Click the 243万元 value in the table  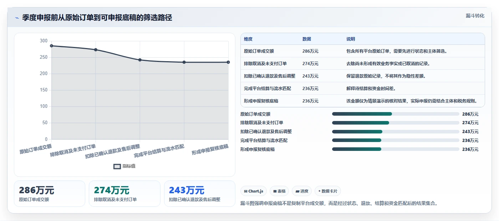point(310,76)
